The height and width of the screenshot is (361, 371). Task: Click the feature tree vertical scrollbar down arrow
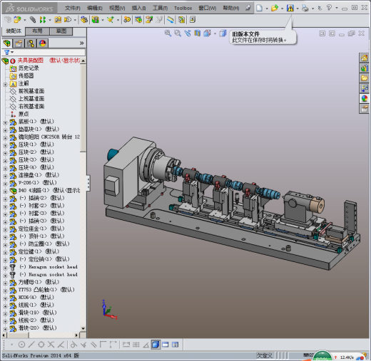click(83, 328)
